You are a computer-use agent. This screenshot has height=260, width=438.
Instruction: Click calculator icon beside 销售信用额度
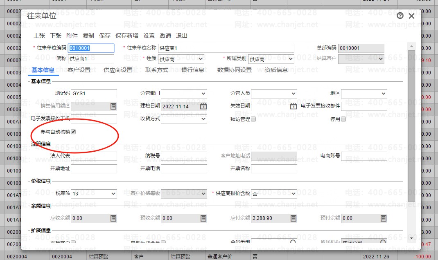click(x=113, y=106)
